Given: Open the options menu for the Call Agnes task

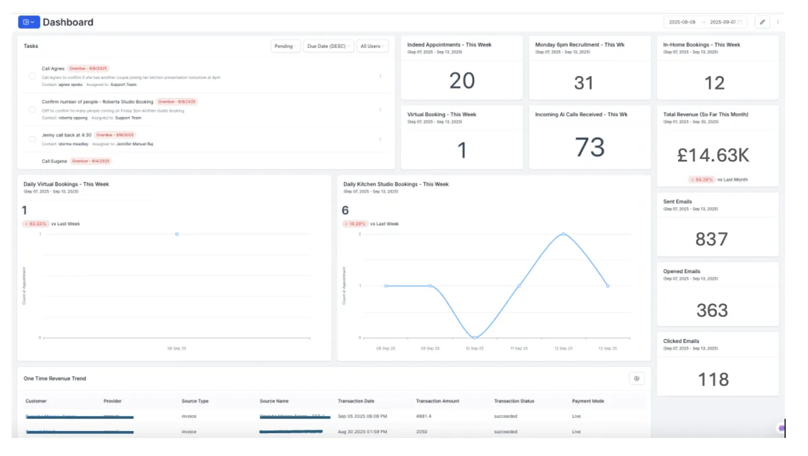Looking at the screenshot, I should 380,76.
